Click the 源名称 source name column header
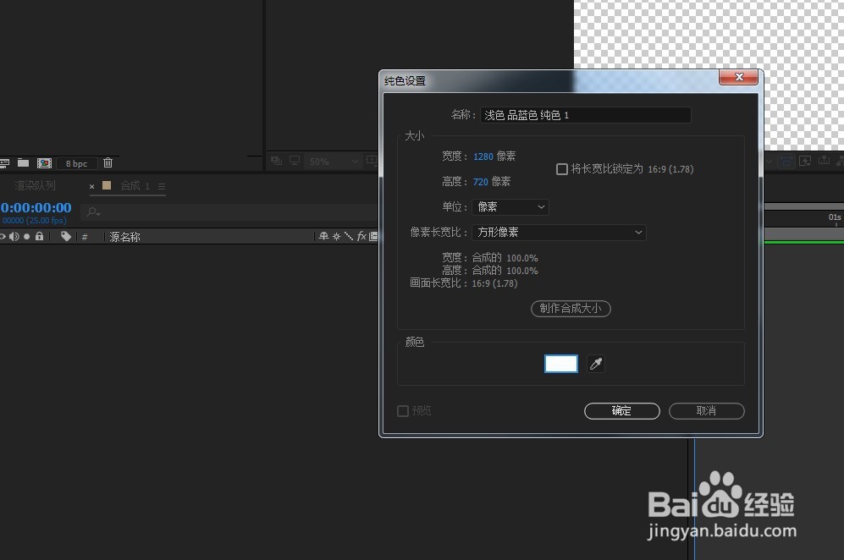The height and width of the screenshot is (560, 844). click(125, 237)
